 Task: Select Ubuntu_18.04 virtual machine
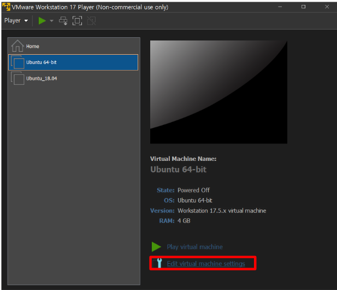coord(73,78)
